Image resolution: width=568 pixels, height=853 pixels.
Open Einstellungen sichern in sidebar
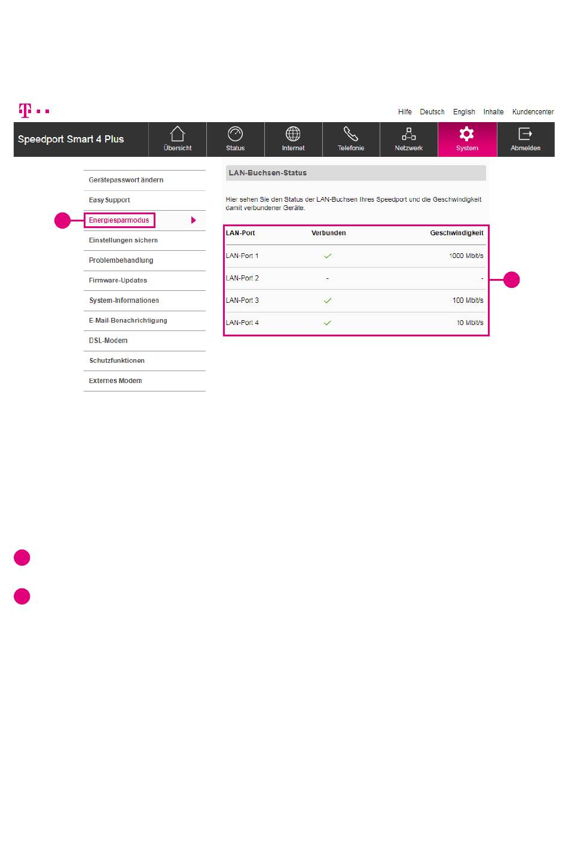tap(123, 240)
